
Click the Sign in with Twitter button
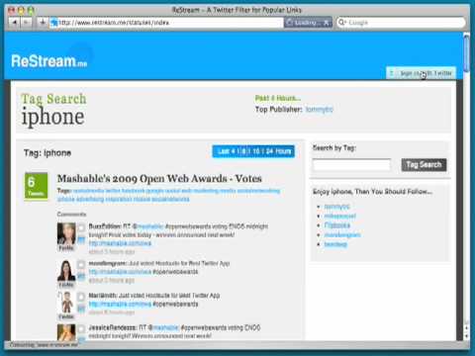(421, 73)
